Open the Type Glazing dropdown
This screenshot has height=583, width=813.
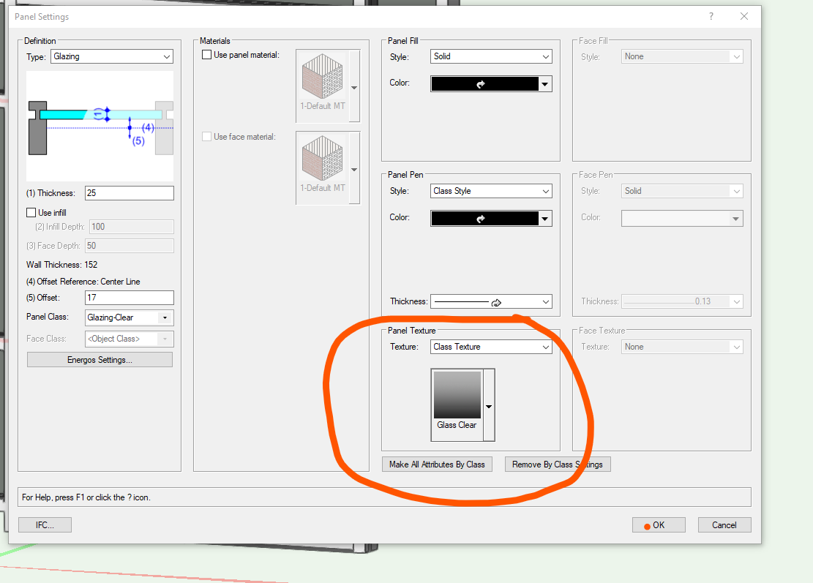[x=112, y=56]
